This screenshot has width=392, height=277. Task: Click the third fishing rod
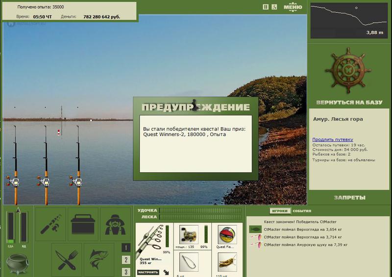(78, 166)
